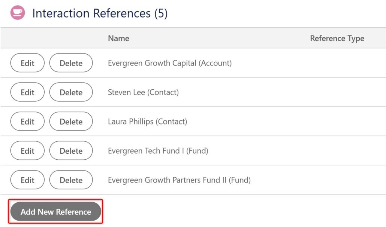
Task: Open the Evergreen Tech Fund I (Fund) entry
Action: [158, 151]
